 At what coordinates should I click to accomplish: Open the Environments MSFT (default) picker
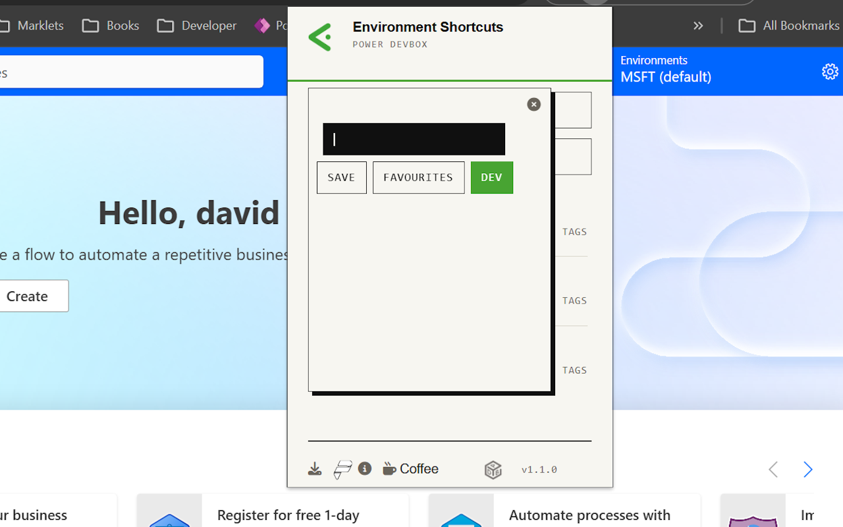[x=666, y=69]
